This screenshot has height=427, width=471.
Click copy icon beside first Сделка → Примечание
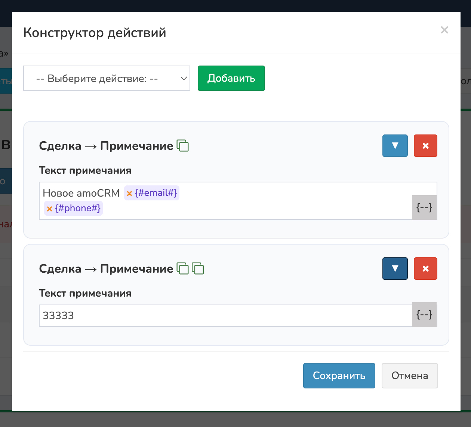pos(183,146)
